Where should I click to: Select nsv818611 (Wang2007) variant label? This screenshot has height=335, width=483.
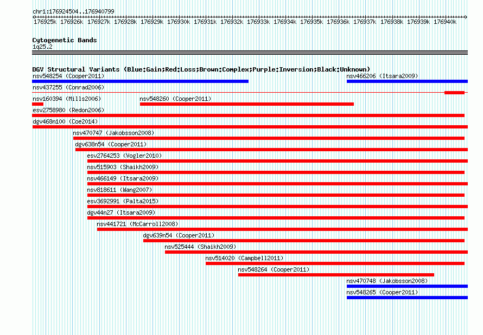pyautogui.click(x=119, y=190)
